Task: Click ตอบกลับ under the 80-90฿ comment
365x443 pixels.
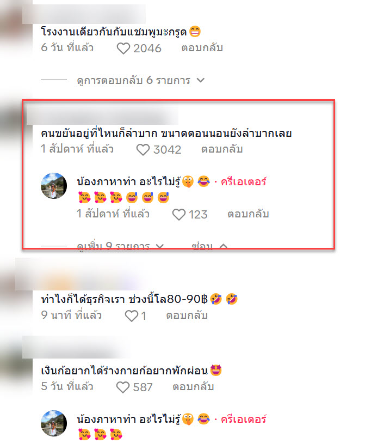Action: tap(187, 315)
